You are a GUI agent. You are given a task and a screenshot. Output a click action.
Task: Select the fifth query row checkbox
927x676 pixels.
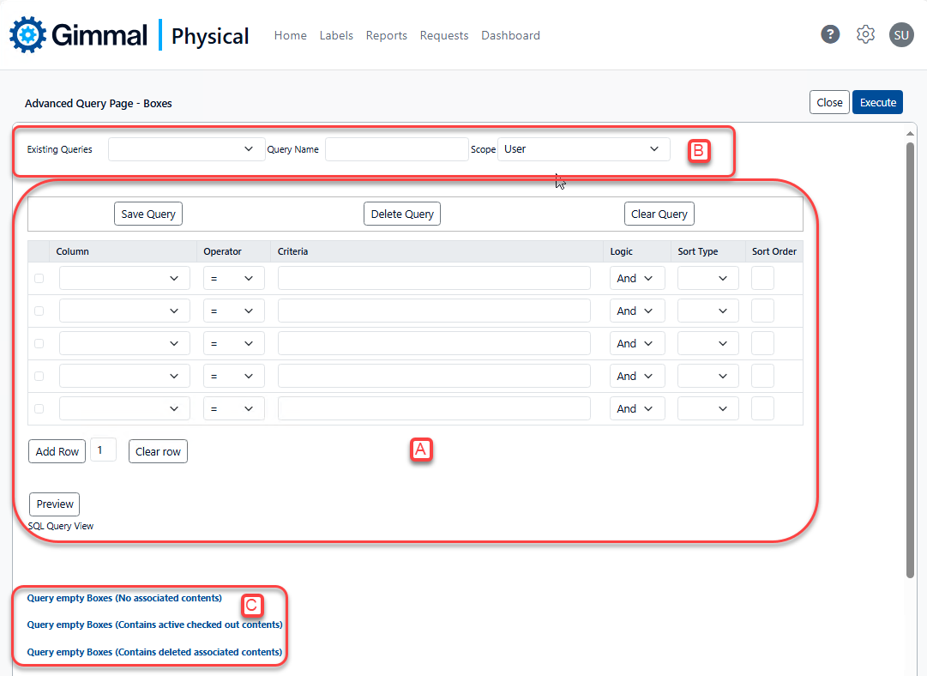pos(39,408)
